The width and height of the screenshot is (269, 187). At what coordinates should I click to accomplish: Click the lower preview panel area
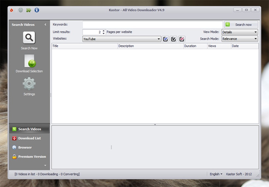click(155, 147)
